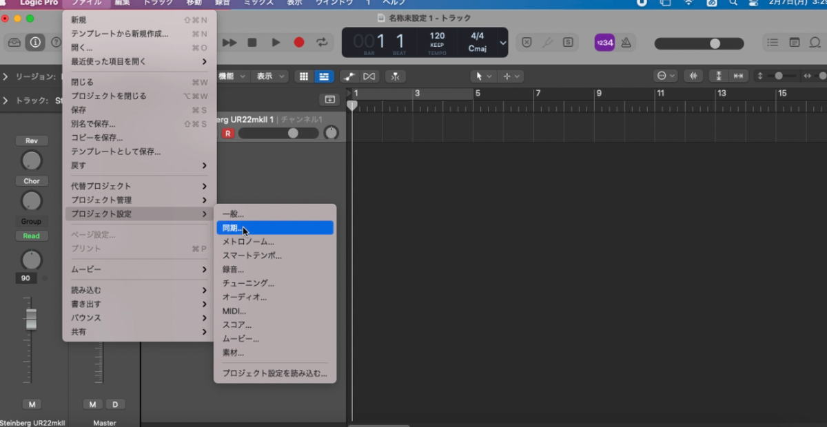Select テンプレートとして保存 in the File menu
Viewport: 827px width, 427px height.
pyautogui.click(x=115, y=152)
